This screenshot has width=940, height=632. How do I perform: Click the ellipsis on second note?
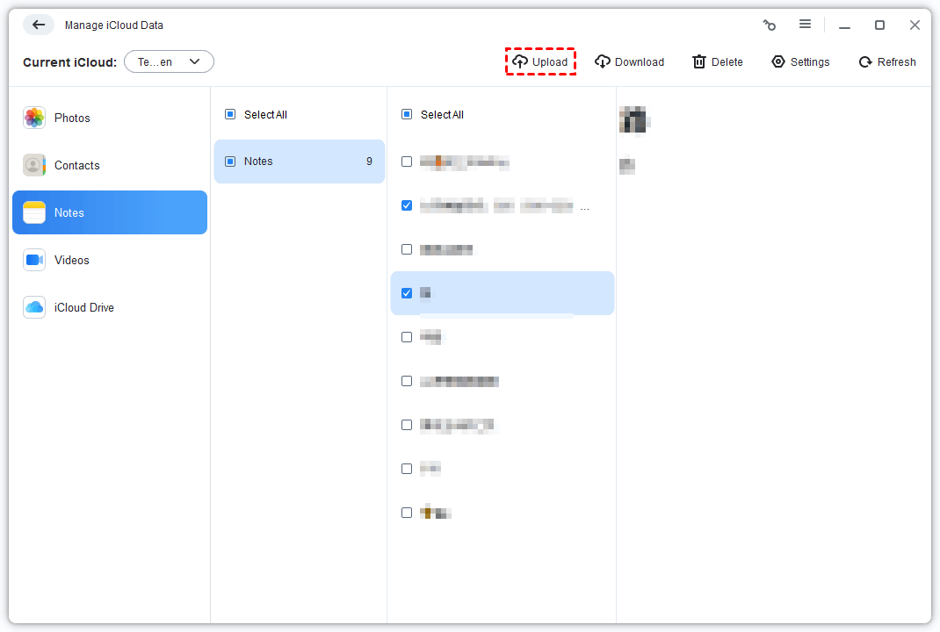(586, 208)
